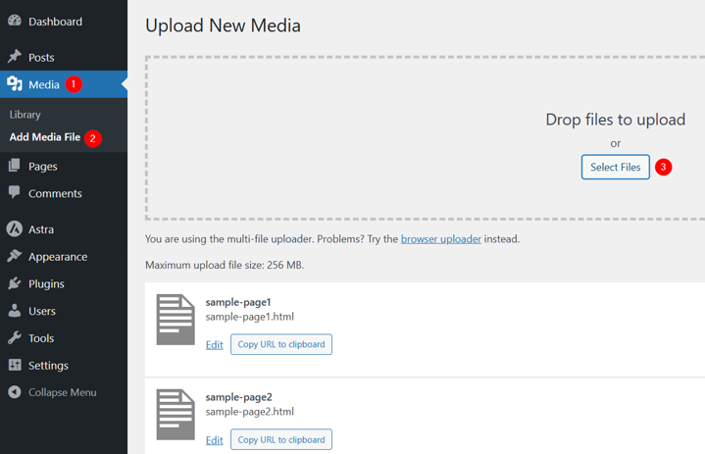Open the Appearance menu item

click(x=64, y=256)
